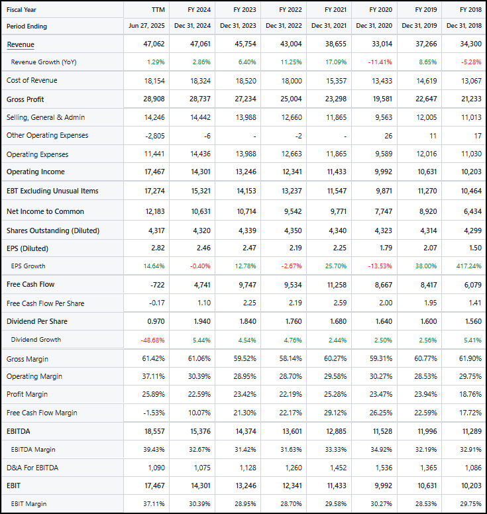This screenshot has width=487, height=514.
Task: Select FY 2020 D&A value 1,536
Action: [x=384, y=468]
